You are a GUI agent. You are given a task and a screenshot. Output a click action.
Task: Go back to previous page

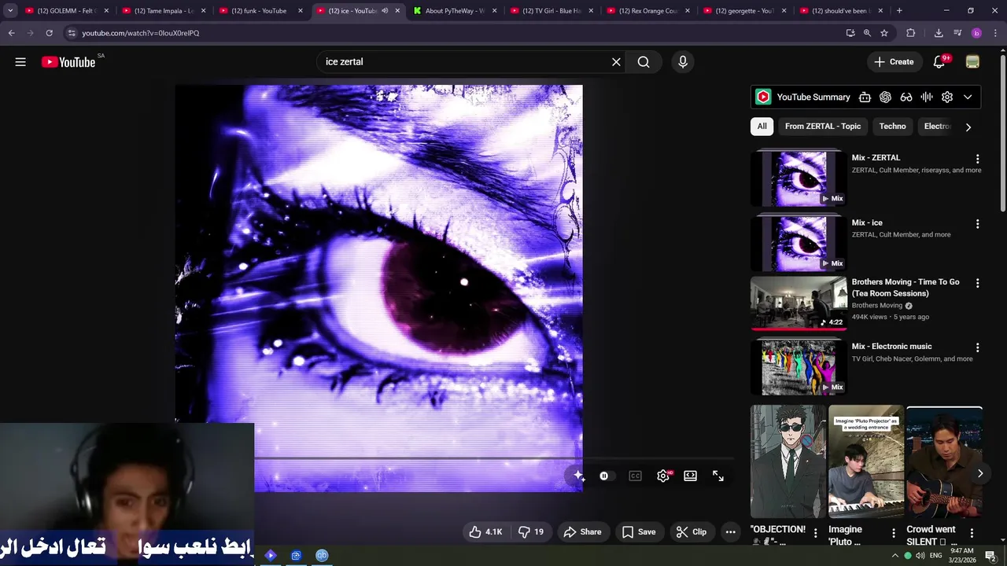pyautogui.click(x=11, y=33)
